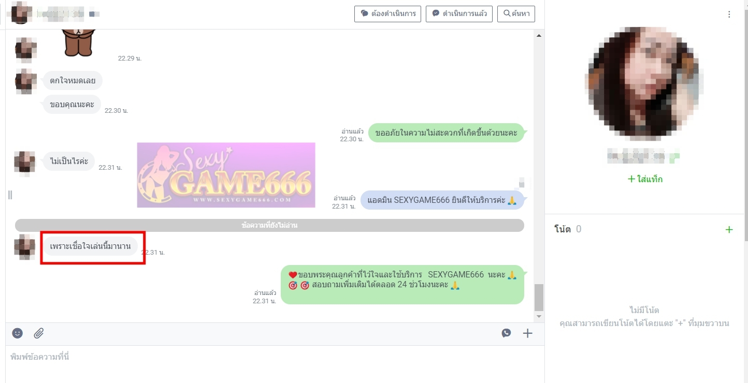Viewport: 748px width, 383px height.
Task: Click the + ใส่แท็ก link
Action: [645, 179]
